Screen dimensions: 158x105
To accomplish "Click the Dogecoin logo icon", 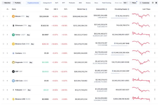I will pyautogui.click(x=13, y=62).
